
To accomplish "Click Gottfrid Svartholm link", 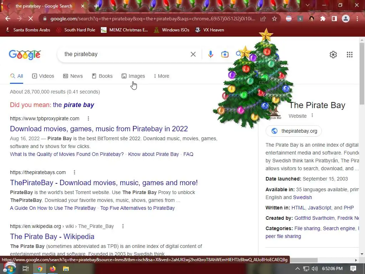I will (314, 218).
